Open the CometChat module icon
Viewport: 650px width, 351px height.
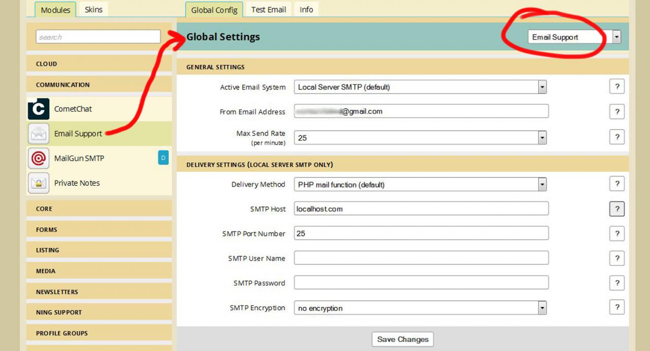click(x=39, y=109)
